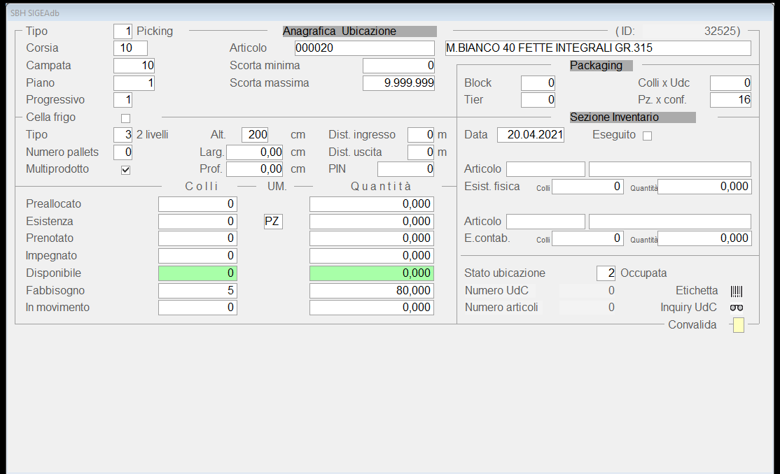This screenshot has height=474, width=780.
Task: Click the PIN field
Action: click(x=406, y=169)
